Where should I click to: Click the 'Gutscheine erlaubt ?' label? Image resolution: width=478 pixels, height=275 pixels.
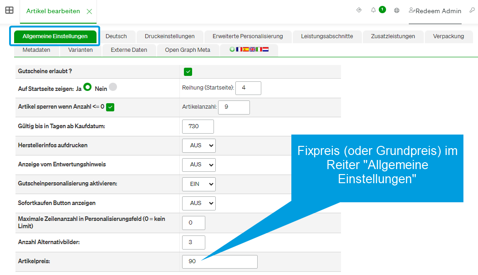tap(45, 71)
